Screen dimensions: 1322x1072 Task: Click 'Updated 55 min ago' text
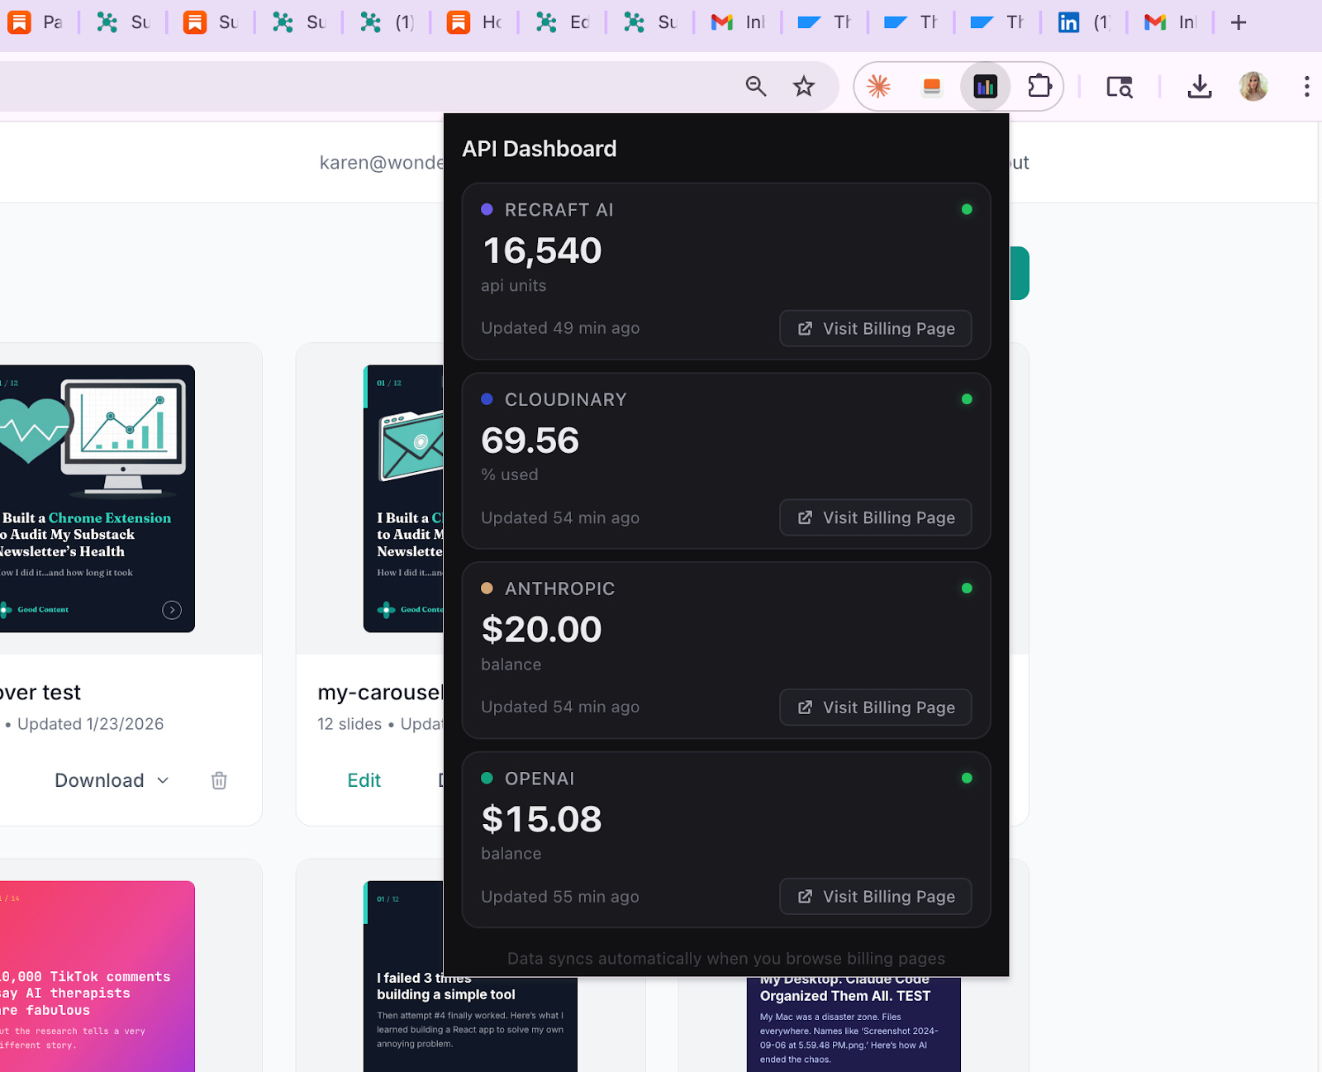[560, 897]
